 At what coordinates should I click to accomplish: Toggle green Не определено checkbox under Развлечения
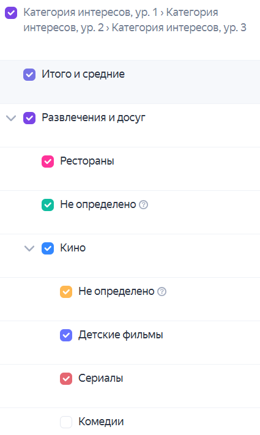(48, 205)
